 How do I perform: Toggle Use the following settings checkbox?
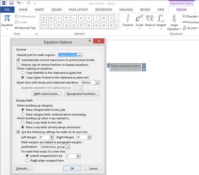[x=18, y=132]
